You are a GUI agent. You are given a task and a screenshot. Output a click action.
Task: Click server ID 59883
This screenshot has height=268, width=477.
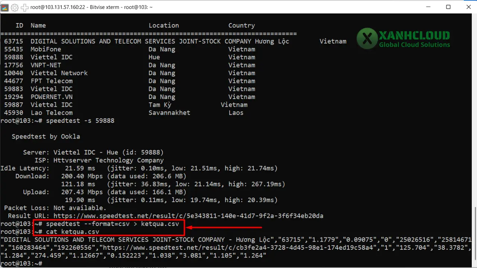pos(13,89)
